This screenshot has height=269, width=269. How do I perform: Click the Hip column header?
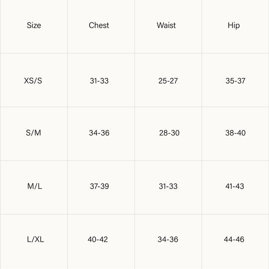click(234, 26)
